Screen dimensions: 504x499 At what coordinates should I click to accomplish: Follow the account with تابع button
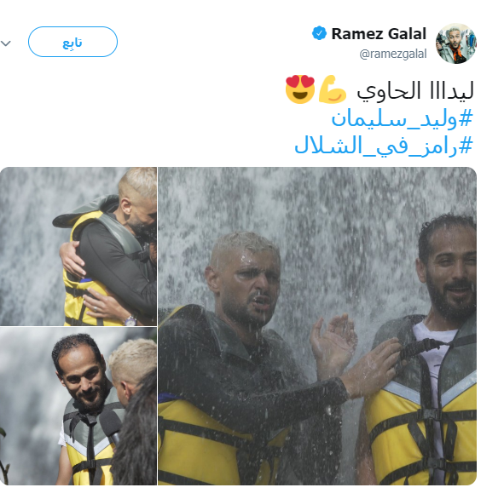click(73, 42)
